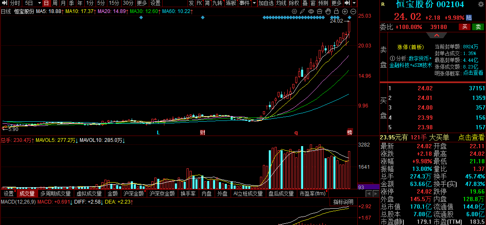The width and height of the screenshot is (486, 225).
Task: Open the 事件 events menu
Action: [244, 3]
